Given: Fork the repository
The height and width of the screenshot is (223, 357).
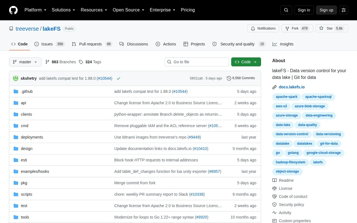Looking at the screenshot, I should 297,28.
